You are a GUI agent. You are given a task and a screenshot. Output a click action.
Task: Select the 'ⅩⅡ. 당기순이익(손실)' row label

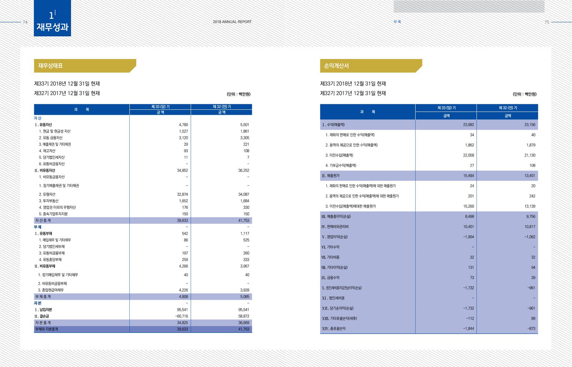click(338, 308)
